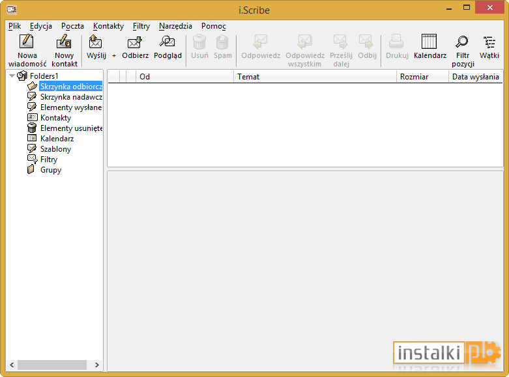Add a contact with Nowy kontakt icon
The width and height of the screenshot is (509, 377).
click(x=64, y=50)
